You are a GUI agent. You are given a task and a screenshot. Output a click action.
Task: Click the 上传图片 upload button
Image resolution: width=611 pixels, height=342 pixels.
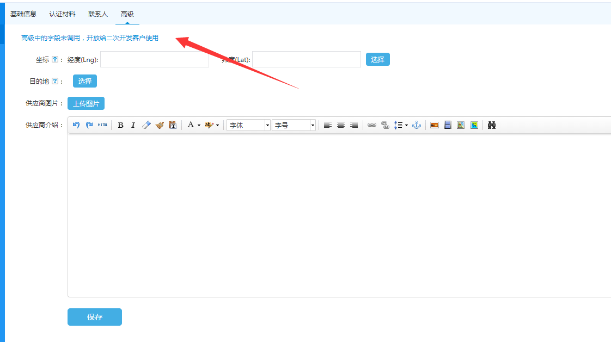coord(86,103)
